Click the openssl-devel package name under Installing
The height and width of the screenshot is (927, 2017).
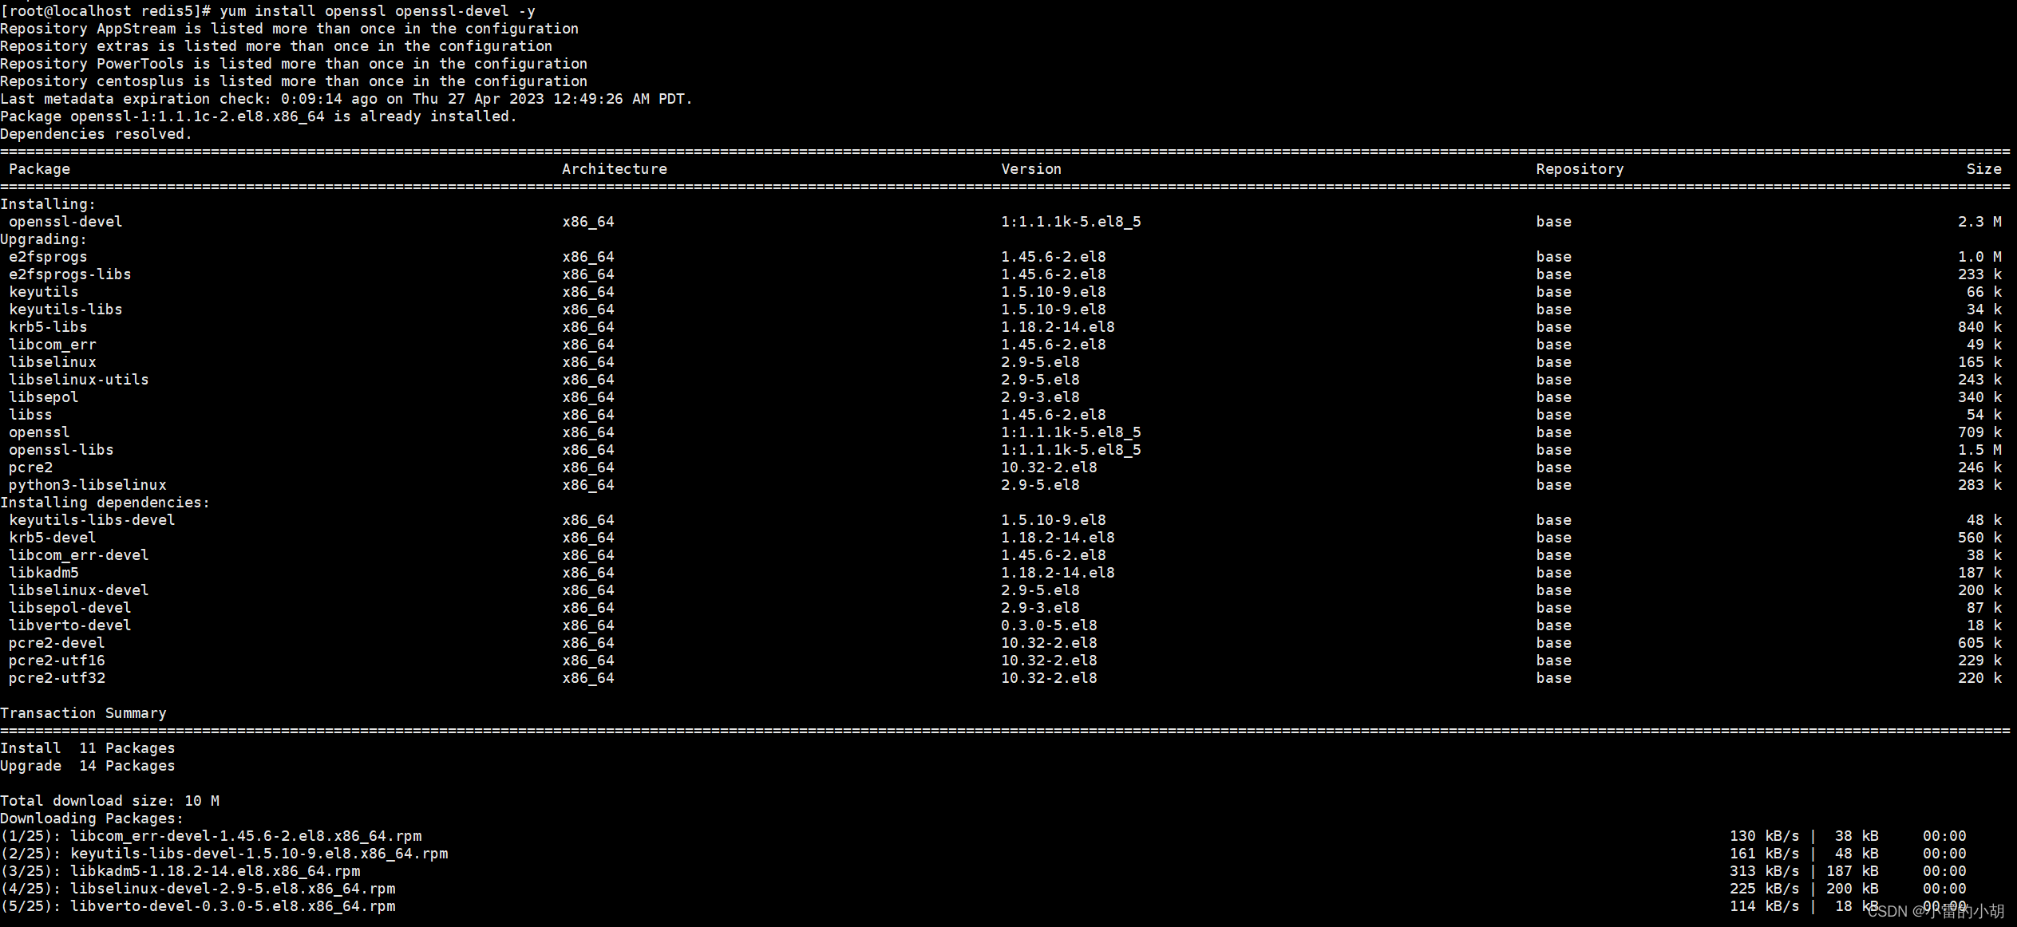[65, 221]
